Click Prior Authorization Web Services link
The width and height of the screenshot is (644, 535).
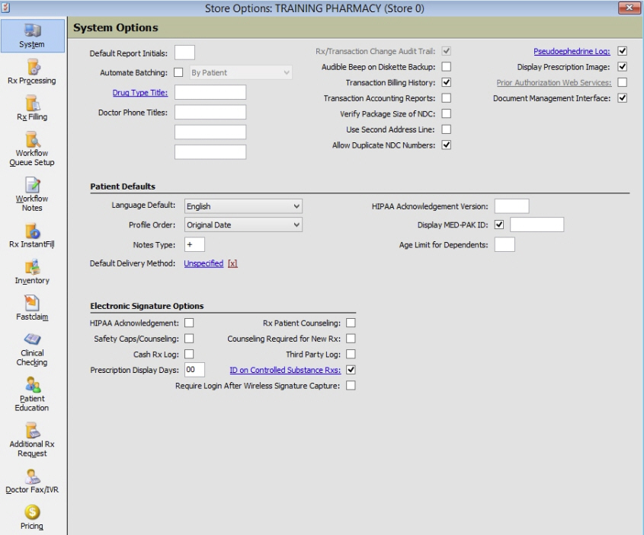[553, 82]
